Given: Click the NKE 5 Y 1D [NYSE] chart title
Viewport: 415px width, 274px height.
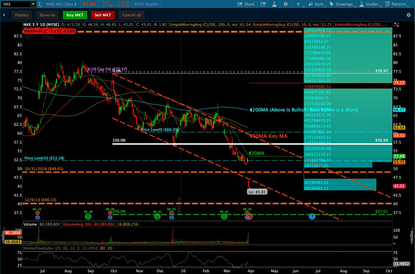Looking at the screenshot, I should (x=41, y=25).
